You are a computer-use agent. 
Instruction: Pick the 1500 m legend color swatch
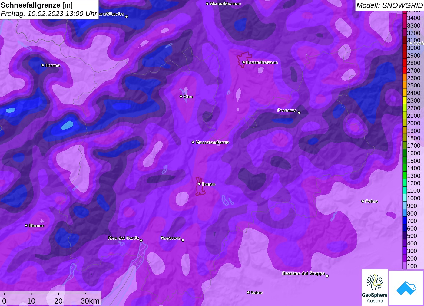(x=405, y=161)
